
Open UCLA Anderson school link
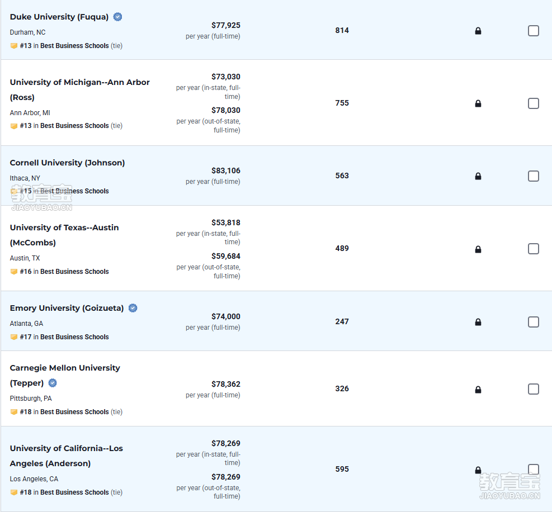pyautogui.click(x=66, y=448)
